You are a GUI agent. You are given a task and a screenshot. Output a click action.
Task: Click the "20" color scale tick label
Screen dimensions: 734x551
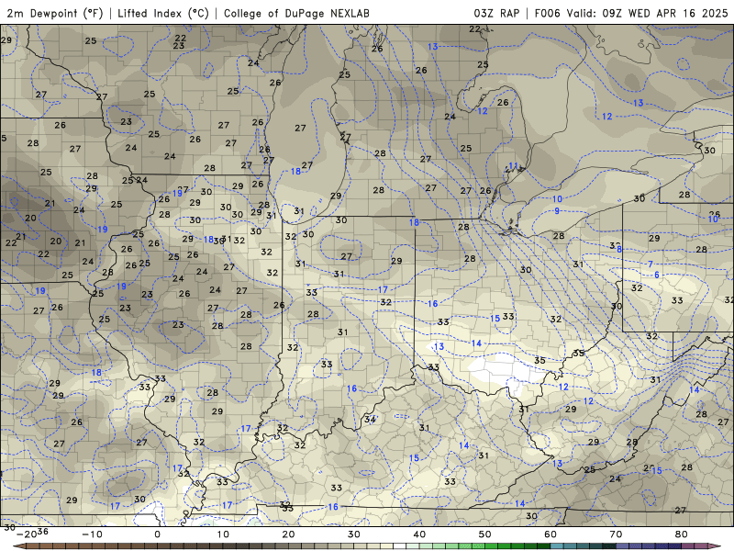[x=288, y=534]
